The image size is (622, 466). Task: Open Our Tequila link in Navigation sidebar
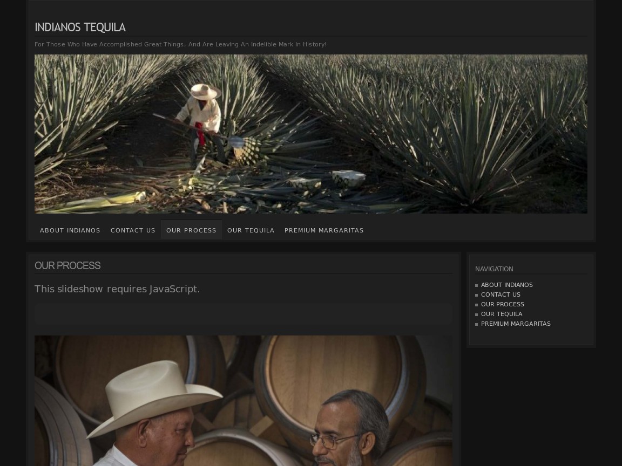click(x=502, y=314)
